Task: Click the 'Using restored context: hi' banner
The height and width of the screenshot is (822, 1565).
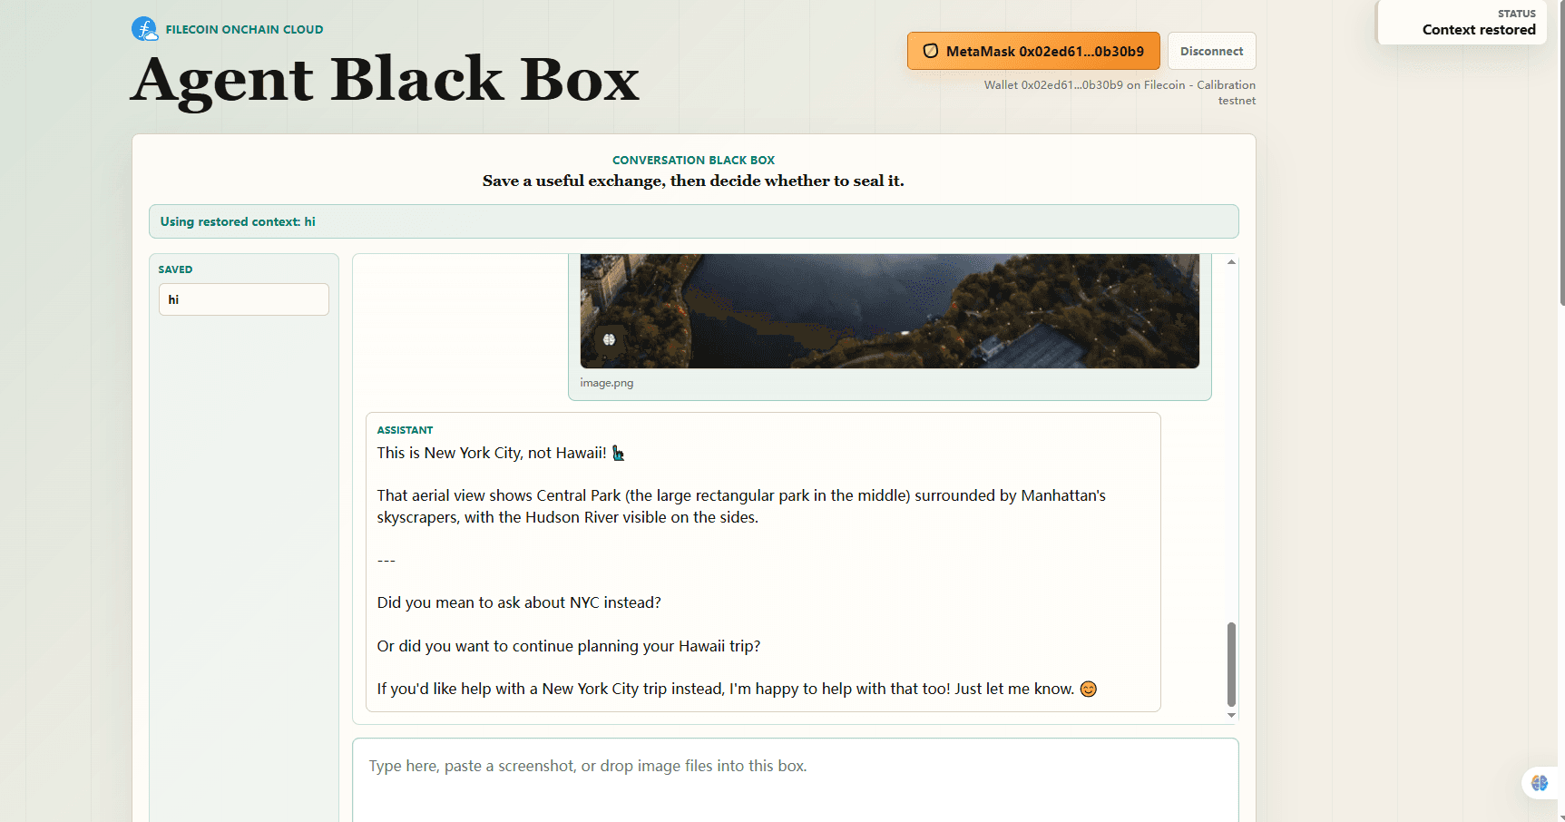Action: (694, 221)
